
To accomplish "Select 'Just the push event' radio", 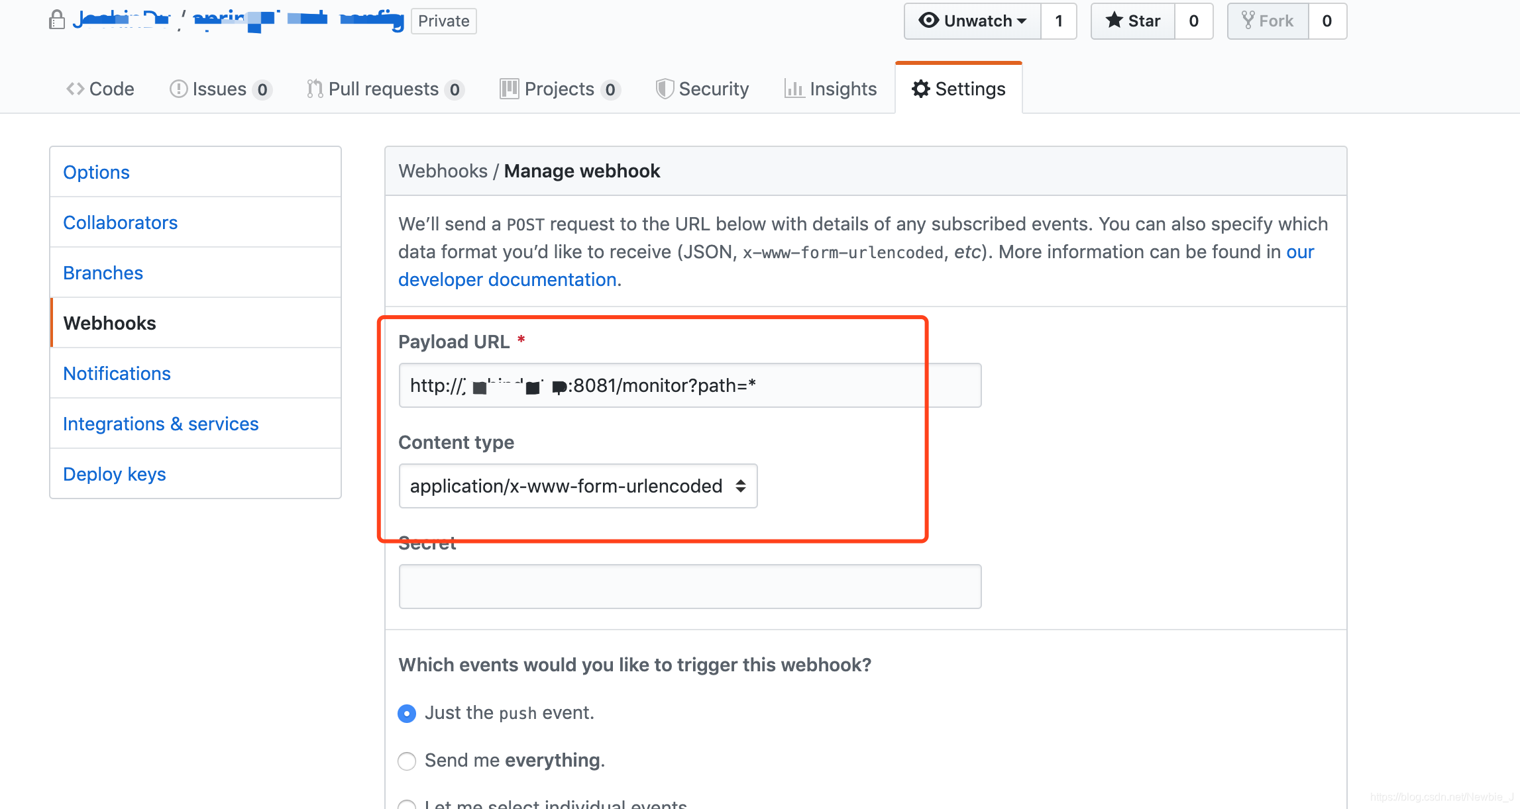I will click(x=407, y=713).
